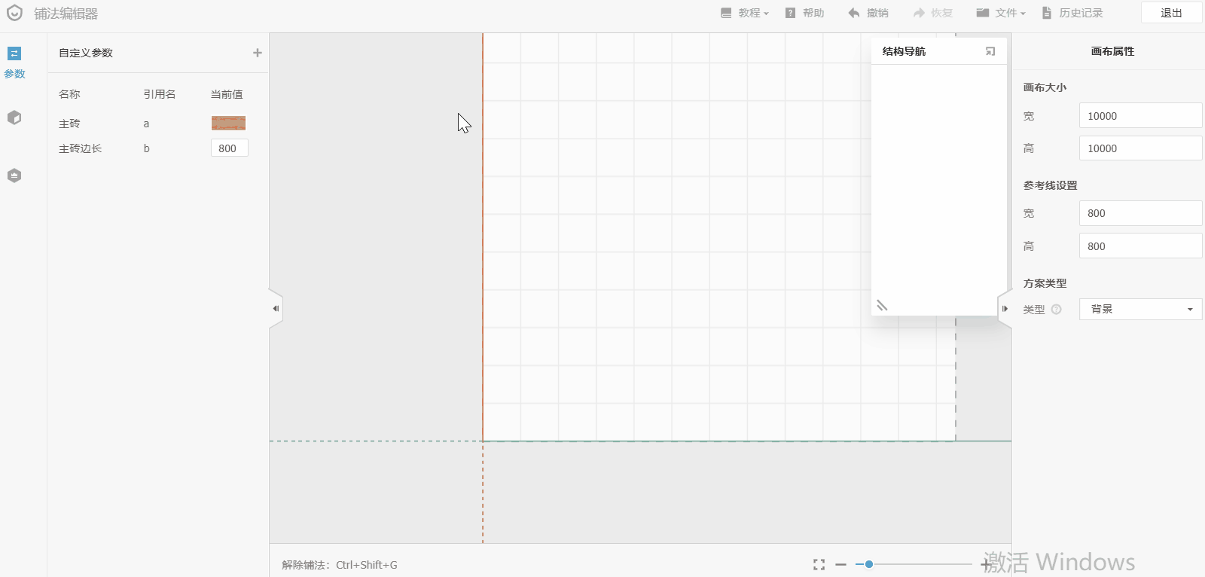Click the help icon next to 类型
Screen dimensions: 1205x577
pyautogui.click(x=1056, y=309)
